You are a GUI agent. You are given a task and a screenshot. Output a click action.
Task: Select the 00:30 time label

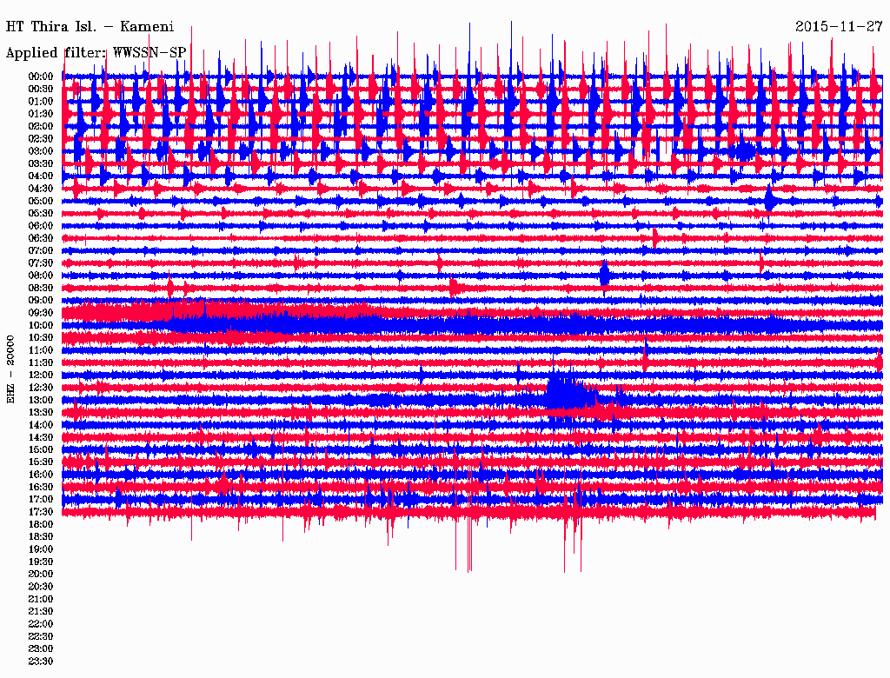click(x=41, y=89)
